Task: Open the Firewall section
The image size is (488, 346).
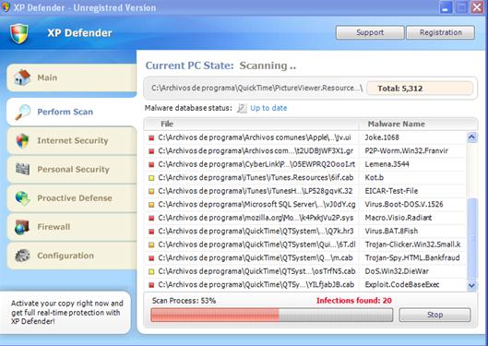Action: (71, 227)
